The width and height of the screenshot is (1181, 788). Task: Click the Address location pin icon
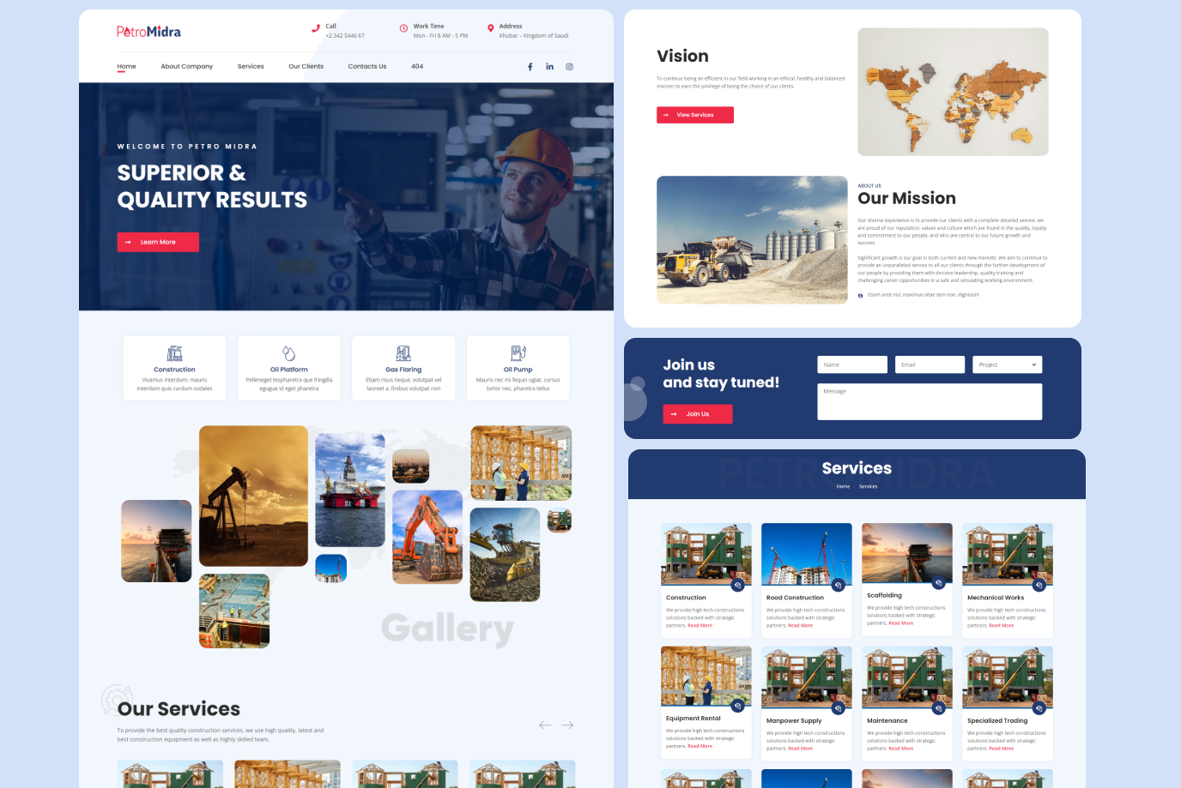(x=490, y=28)
